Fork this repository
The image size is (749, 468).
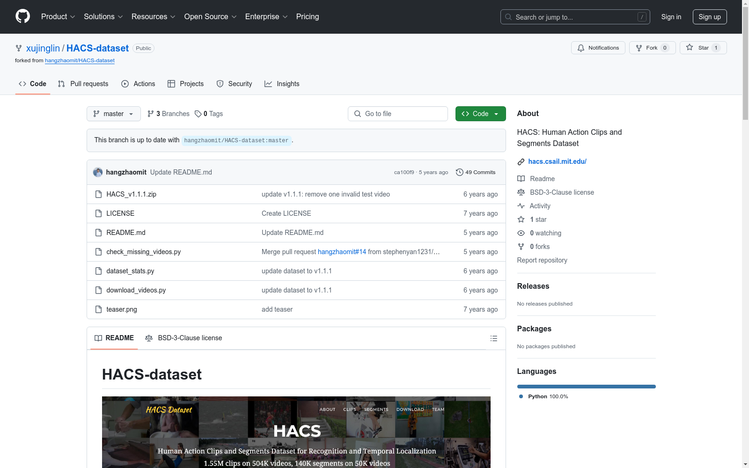tap(652, 48)
